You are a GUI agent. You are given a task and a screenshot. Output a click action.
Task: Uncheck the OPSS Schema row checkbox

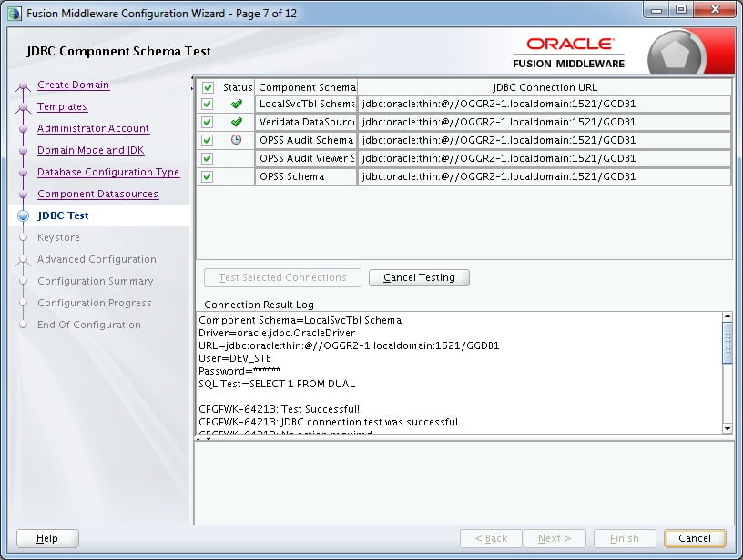[x=208, y=176]
